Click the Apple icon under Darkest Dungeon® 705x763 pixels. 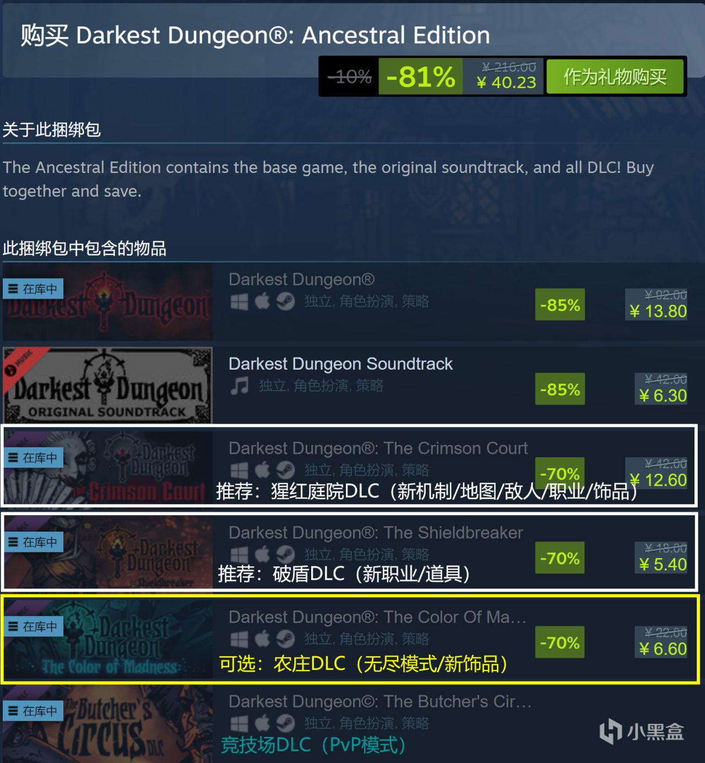click(x=262, y=301)
